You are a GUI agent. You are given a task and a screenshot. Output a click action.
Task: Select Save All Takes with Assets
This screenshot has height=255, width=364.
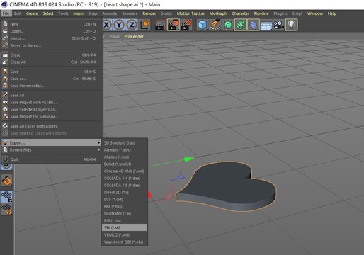(x=52, y=126)
